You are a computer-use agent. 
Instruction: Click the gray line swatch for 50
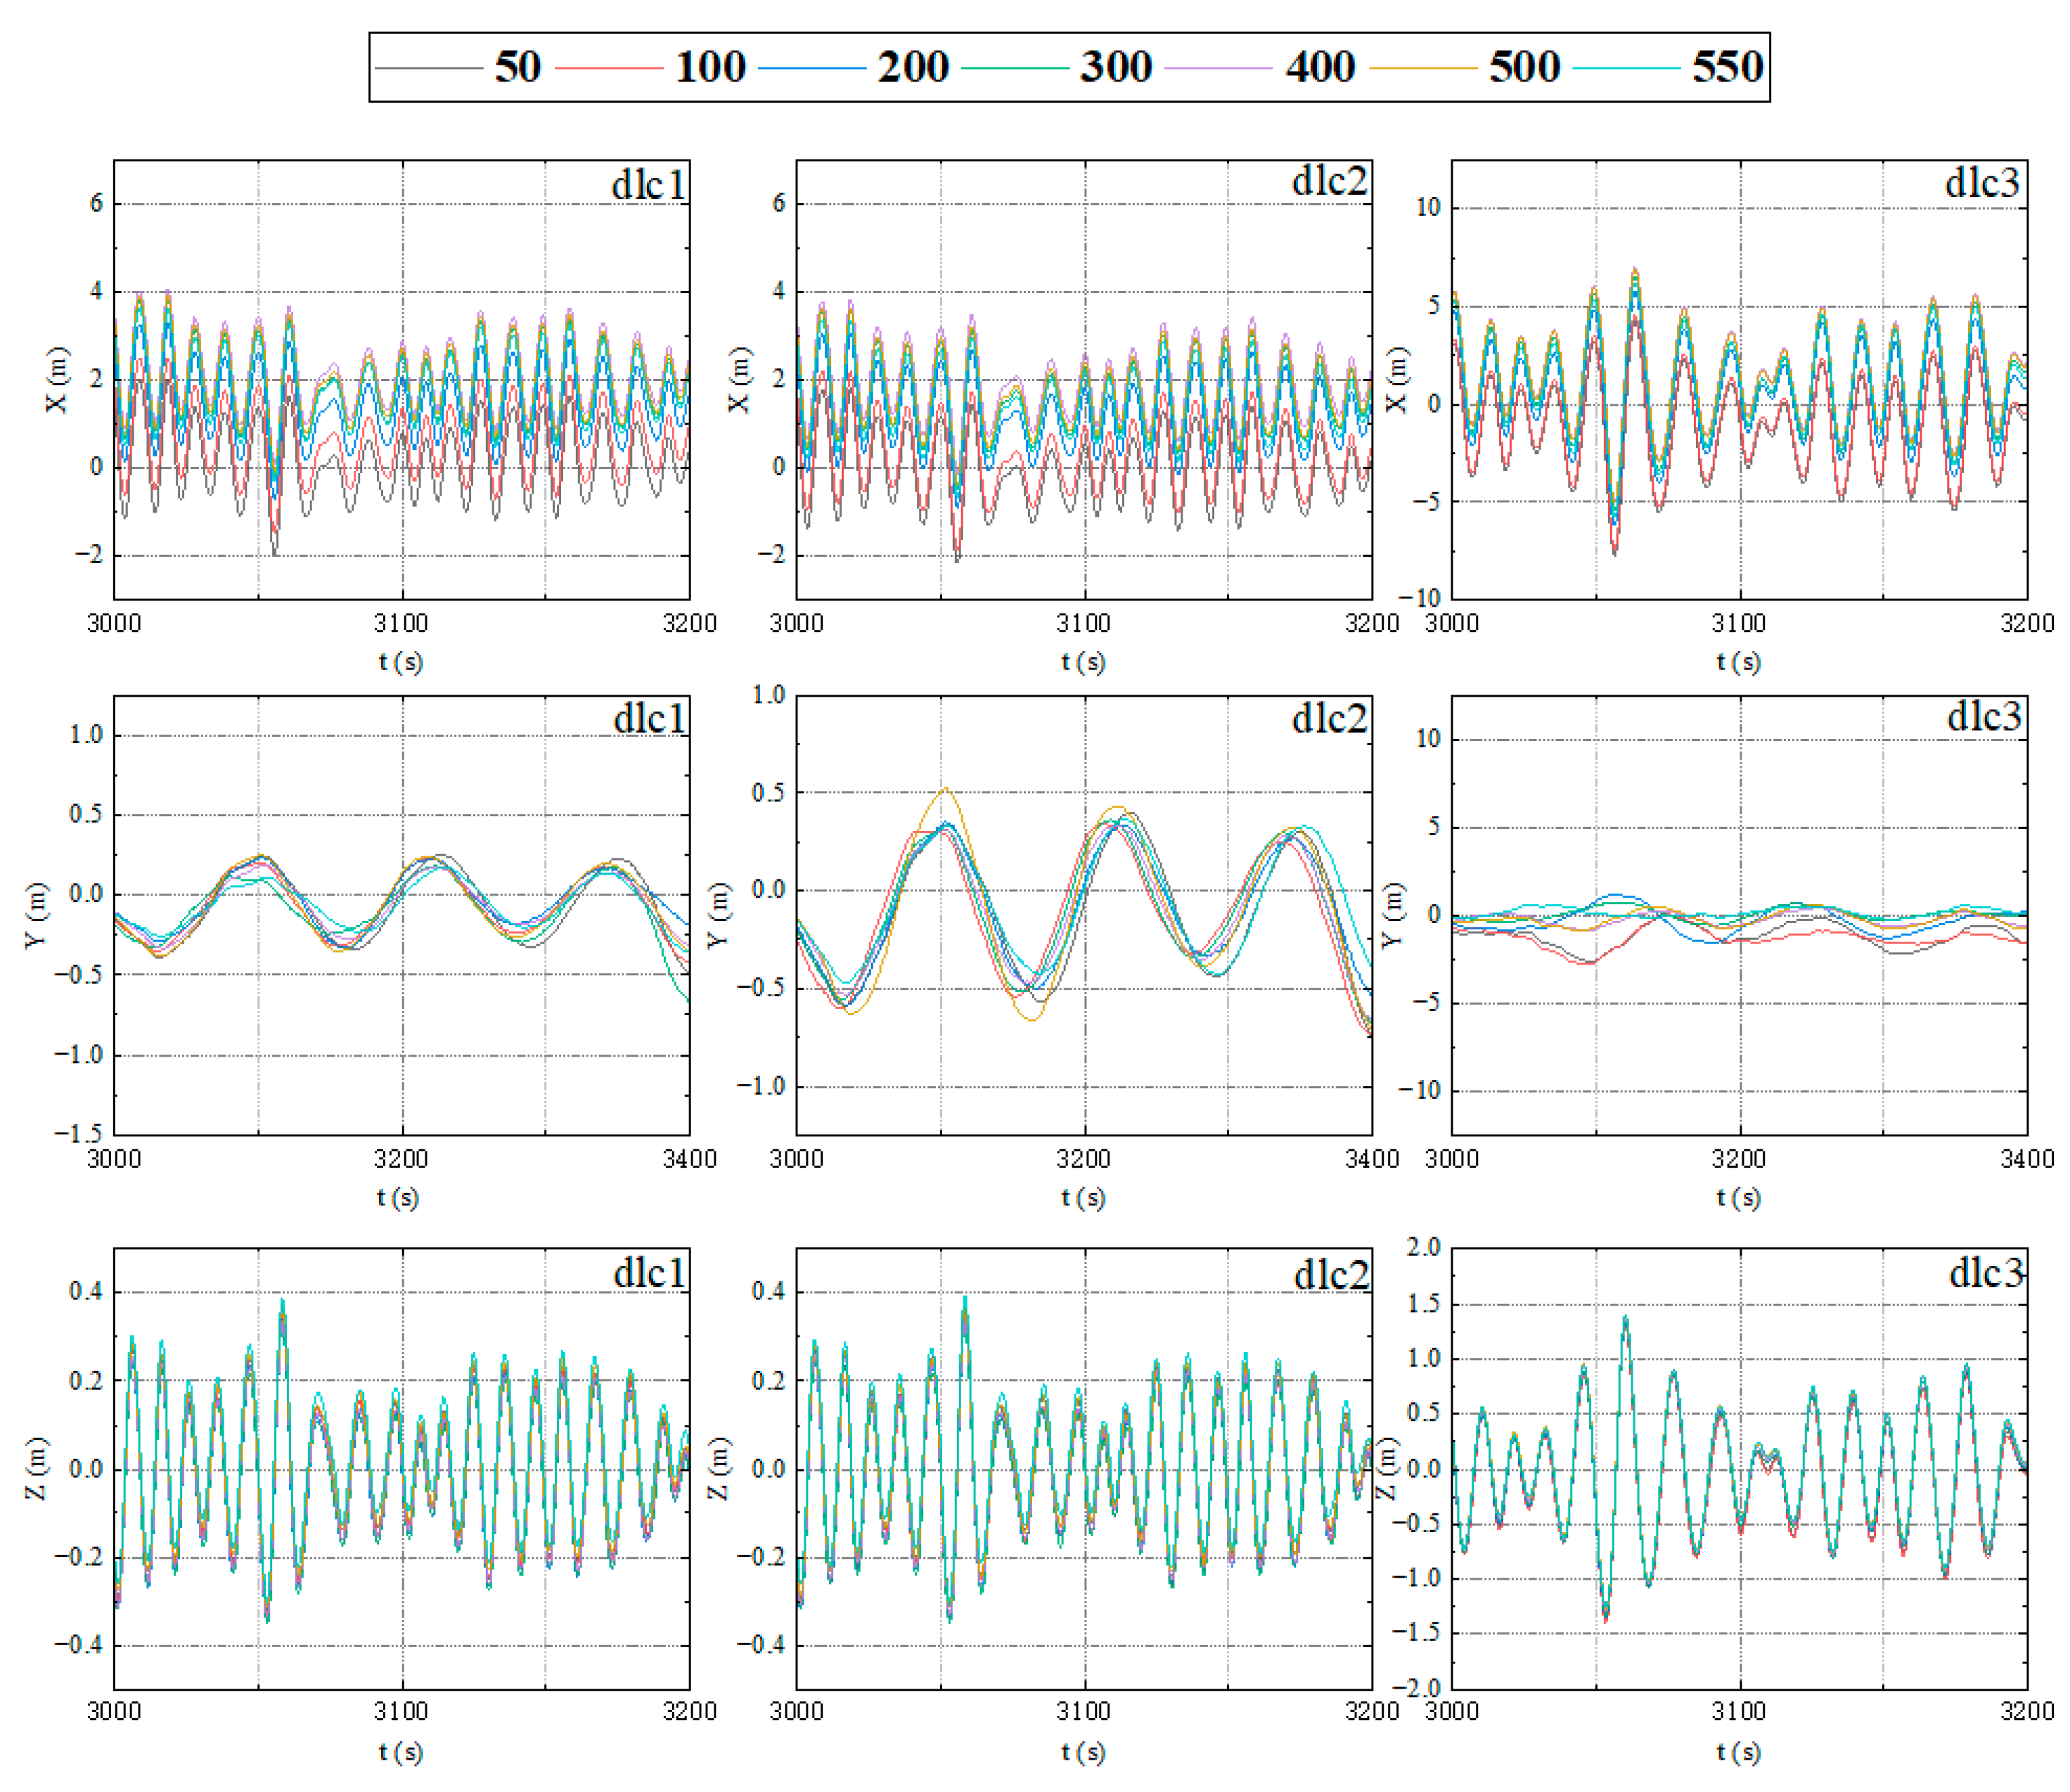pyautogui.click(x=429, y=68)
